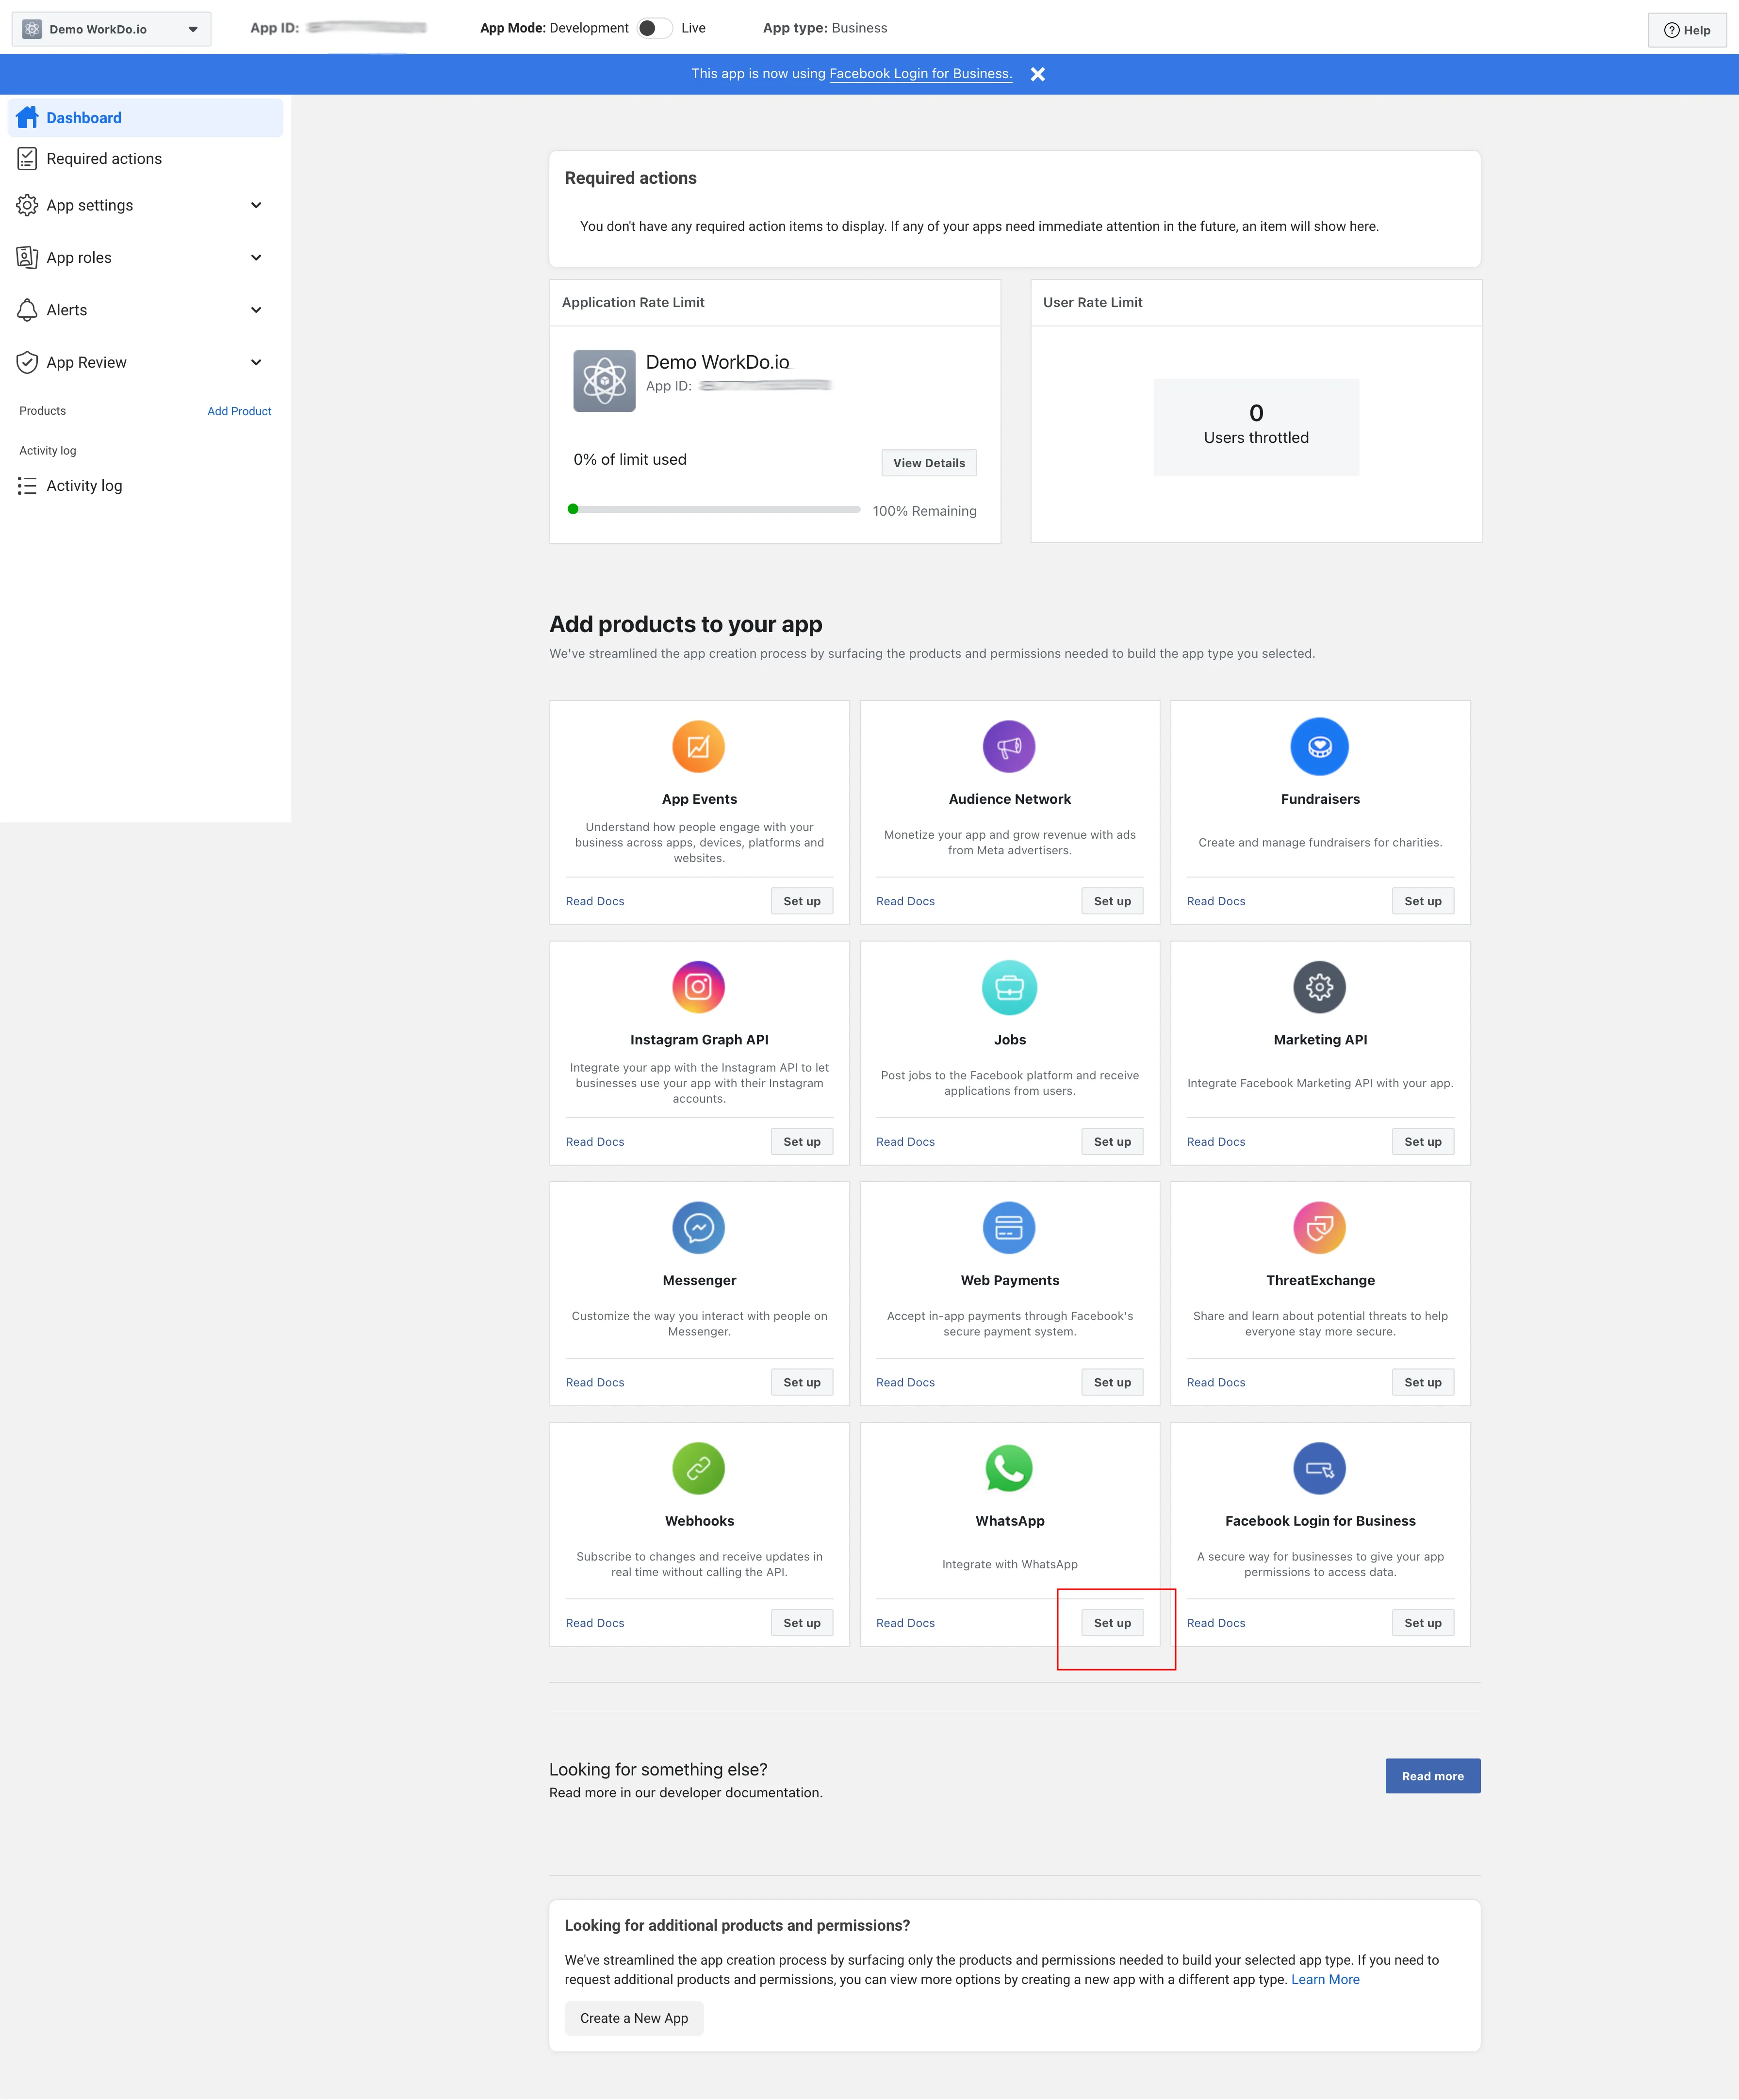Open Help via the question mark button
This screenshot has height=2100, width=1739.
click(x=1687, y=29)
